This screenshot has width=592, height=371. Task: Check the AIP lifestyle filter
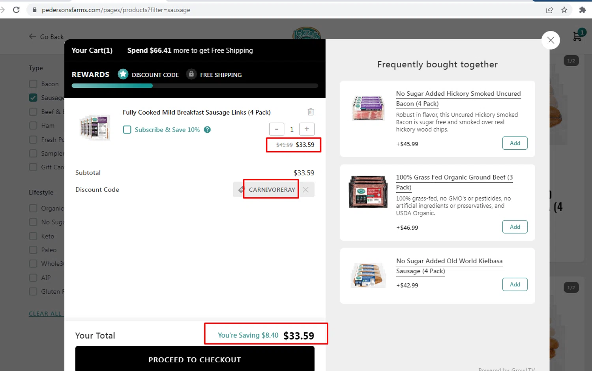pos(33,278)
